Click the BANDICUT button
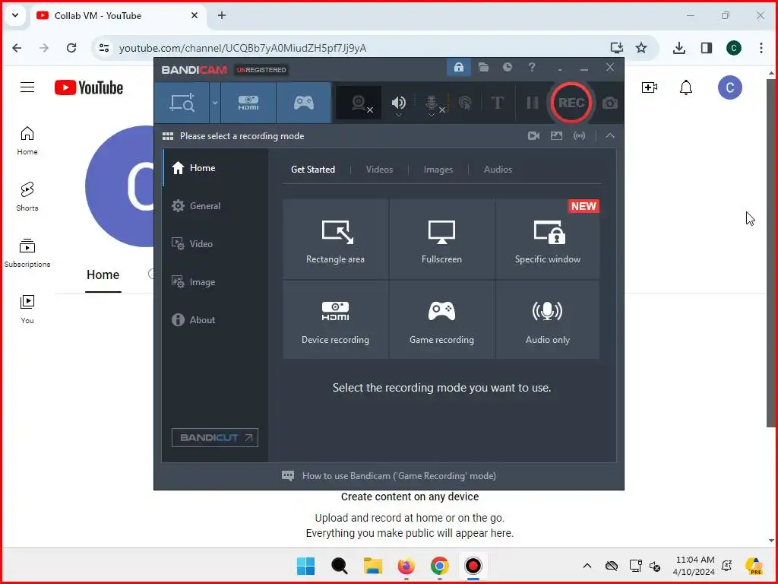 215,437
